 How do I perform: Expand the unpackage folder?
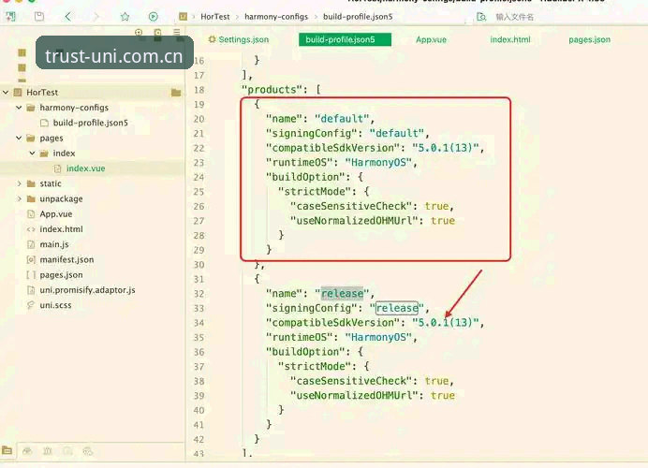click(19, 198)
